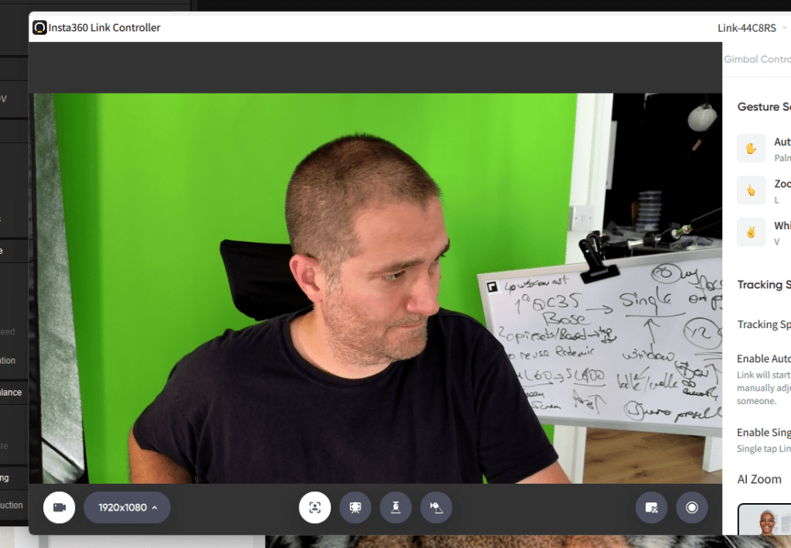Click the Gesture Settings heading

point(764,107)
